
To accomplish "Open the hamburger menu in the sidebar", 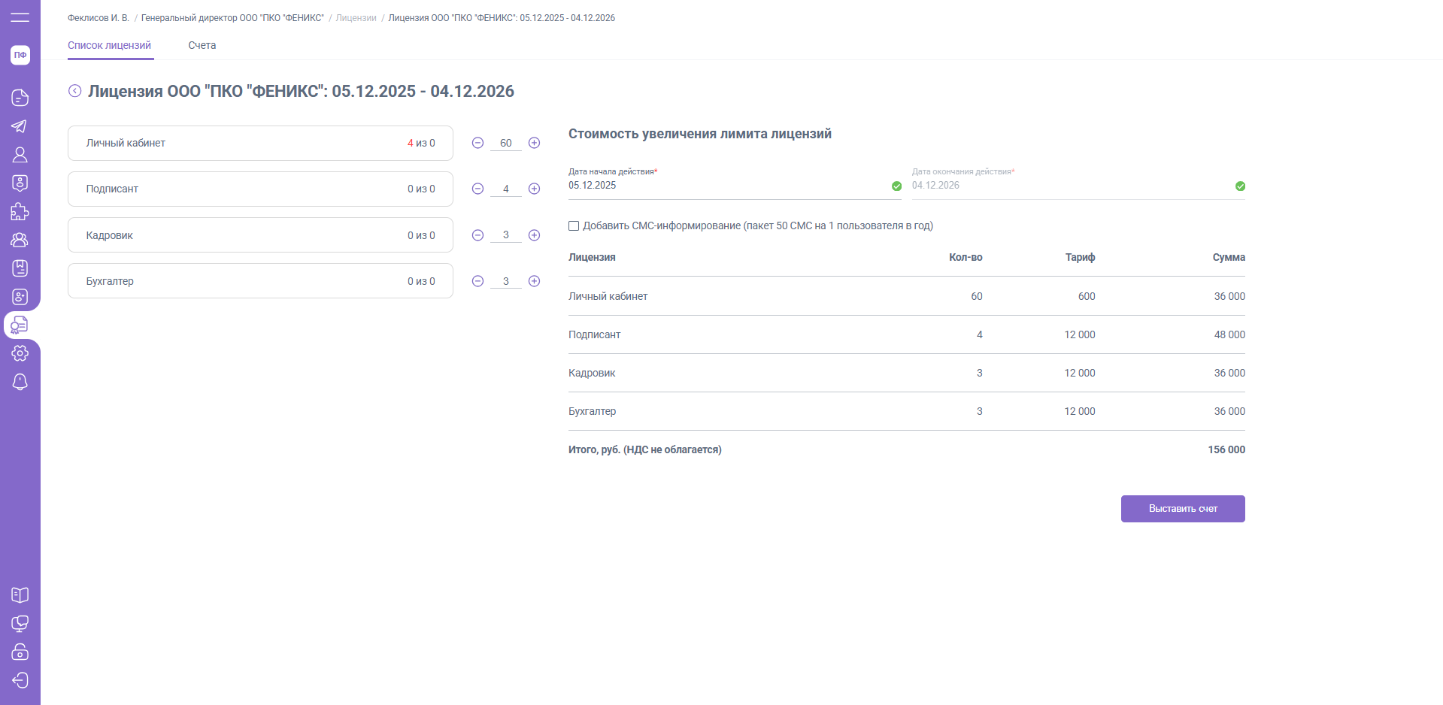I will [20, 17].
